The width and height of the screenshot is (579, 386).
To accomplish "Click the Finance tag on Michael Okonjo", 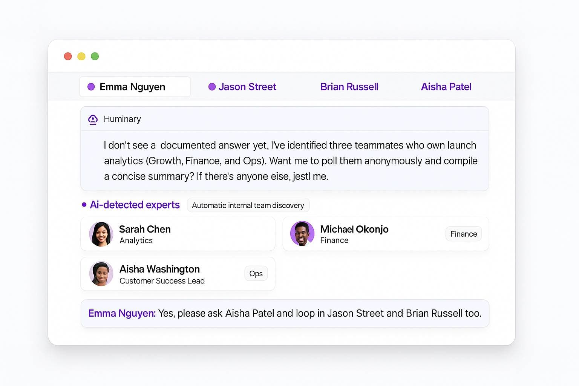I will click(x=463, y=234).
